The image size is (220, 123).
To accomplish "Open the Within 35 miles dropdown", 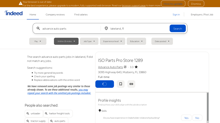I will pos(66,41).
